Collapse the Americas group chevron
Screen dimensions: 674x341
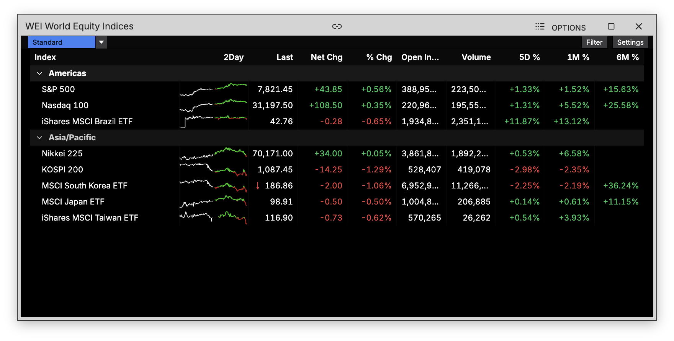coord(39,73)
